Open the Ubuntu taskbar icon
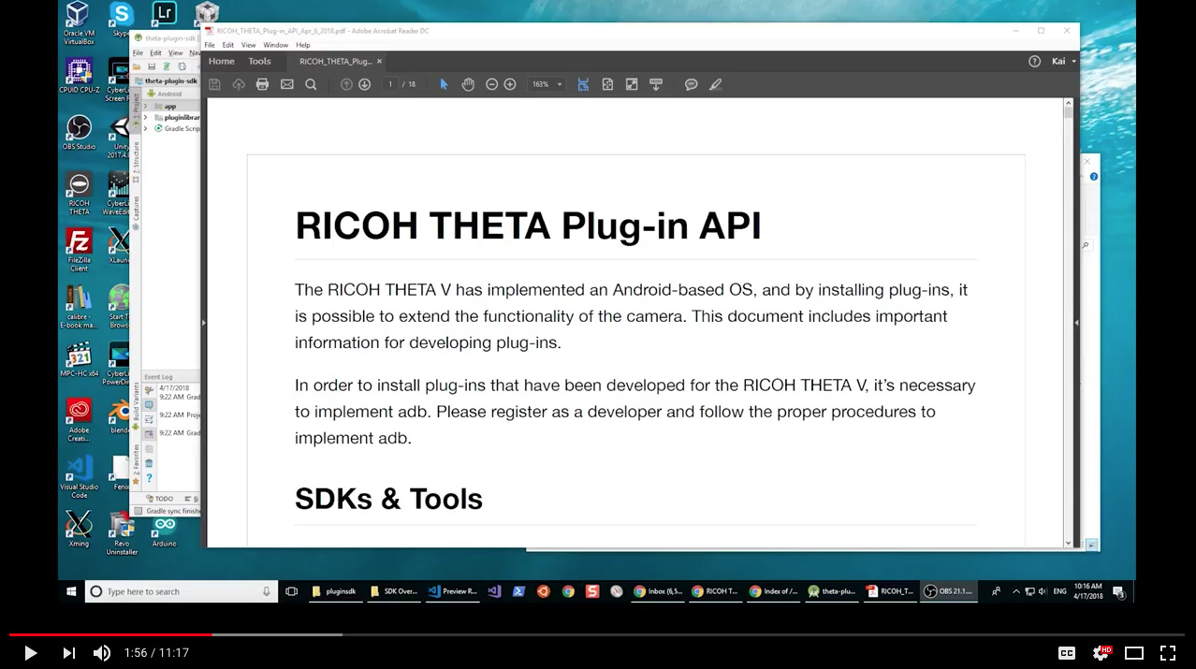Image resolution: width=1196 pixels, height=669 pixels. 543,591
